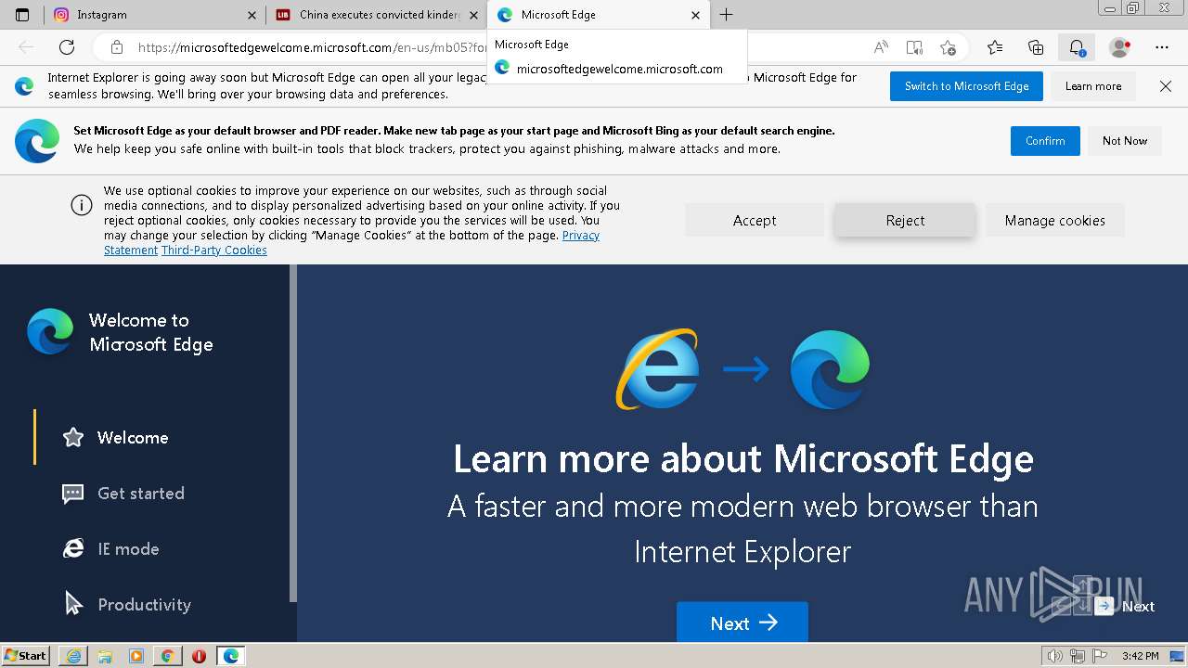Click the sidebar scrollbar
This screenshot has width=1188, height=668.
pyautogui.click(x=293, y=433)
